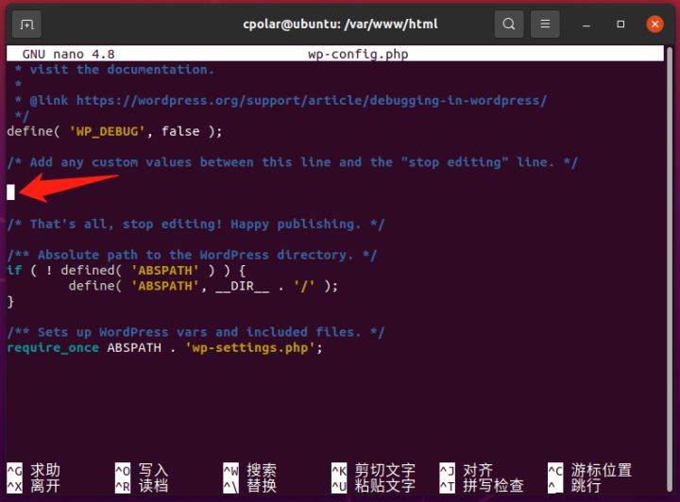Click the ^K 剪切文字 cut shortcut

pos(373,470)
